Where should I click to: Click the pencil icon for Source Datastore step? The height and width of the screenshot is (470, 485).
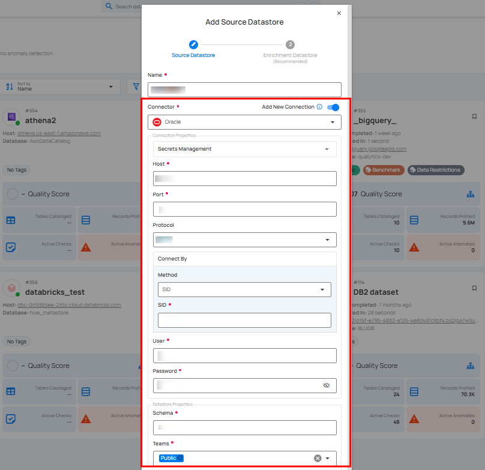(x=193, y=44)
